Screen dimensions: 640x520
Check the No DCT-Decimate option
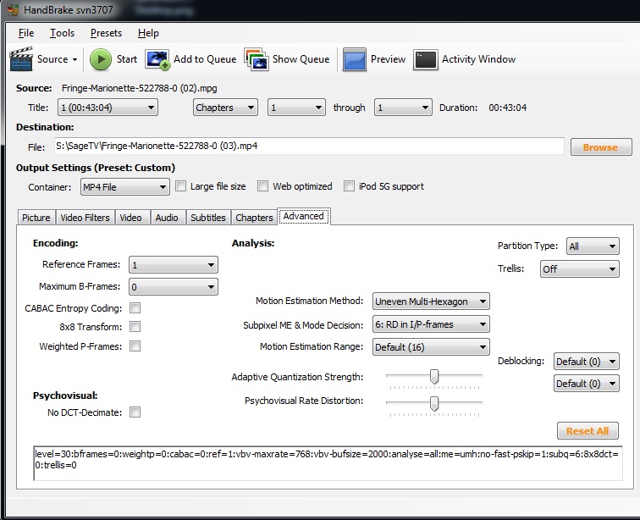(x=135, y=412)
